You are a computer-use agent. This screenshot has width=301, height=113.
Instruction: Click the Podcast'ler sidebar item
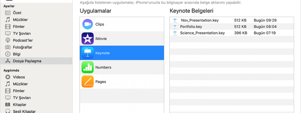click(23, 40)
